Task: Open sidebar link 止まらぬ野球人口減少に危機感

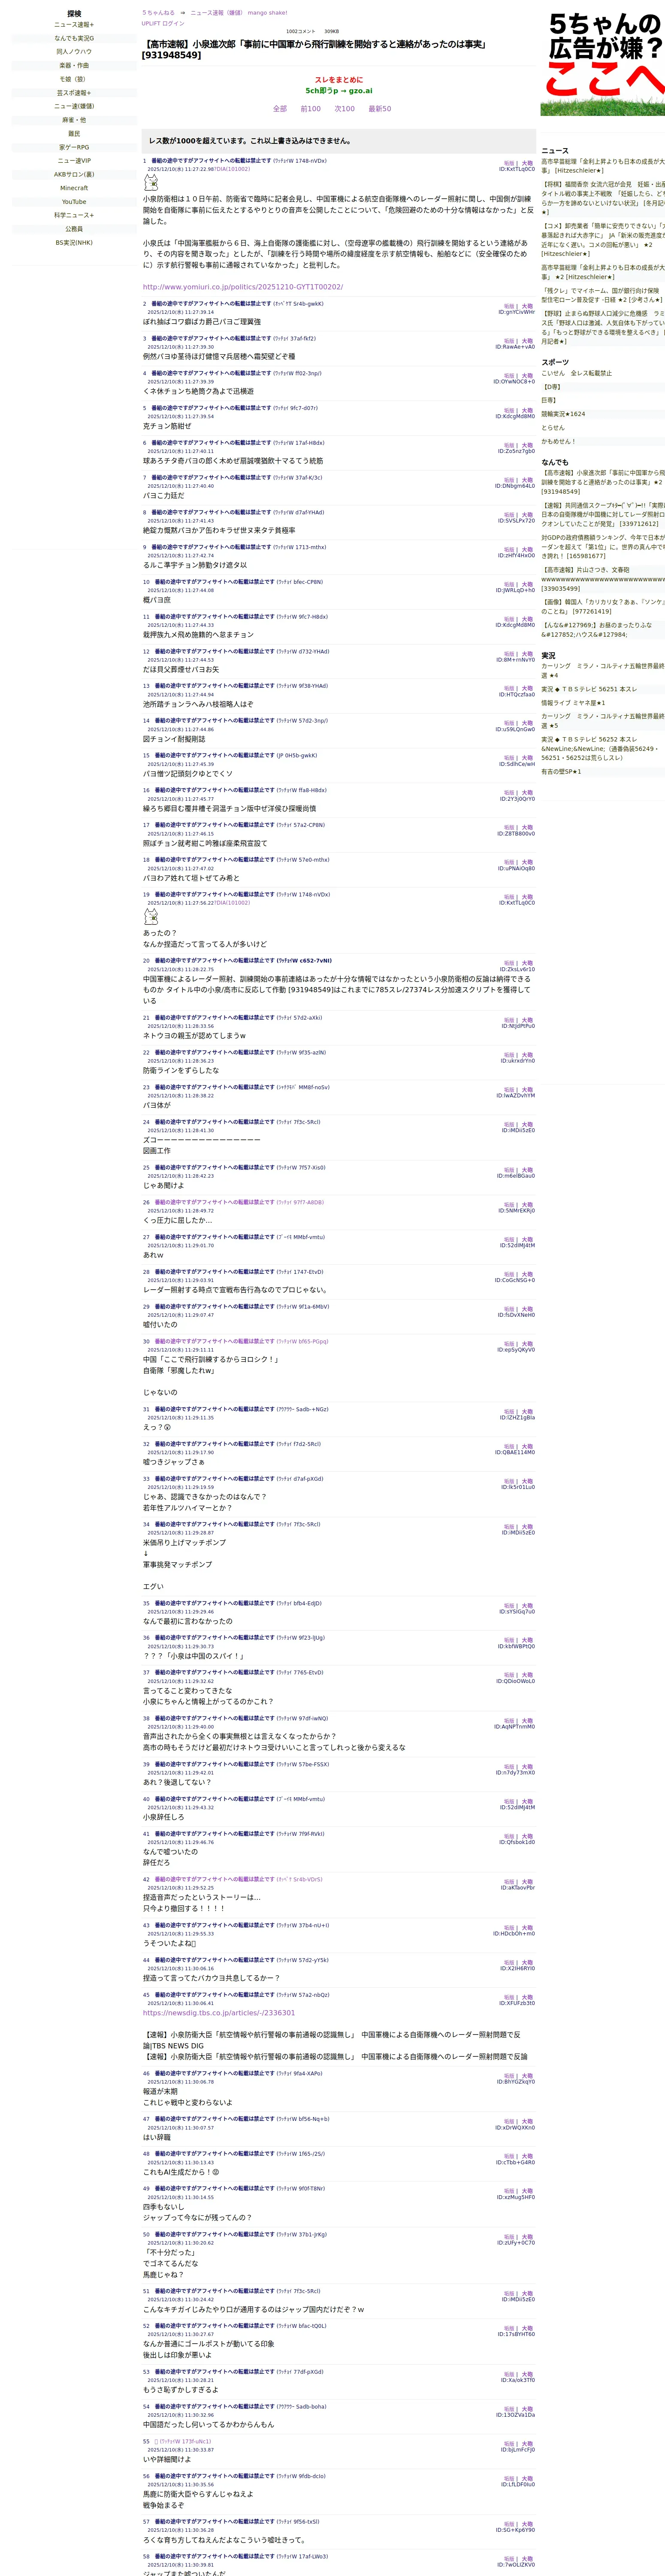Action: [603, 328]
